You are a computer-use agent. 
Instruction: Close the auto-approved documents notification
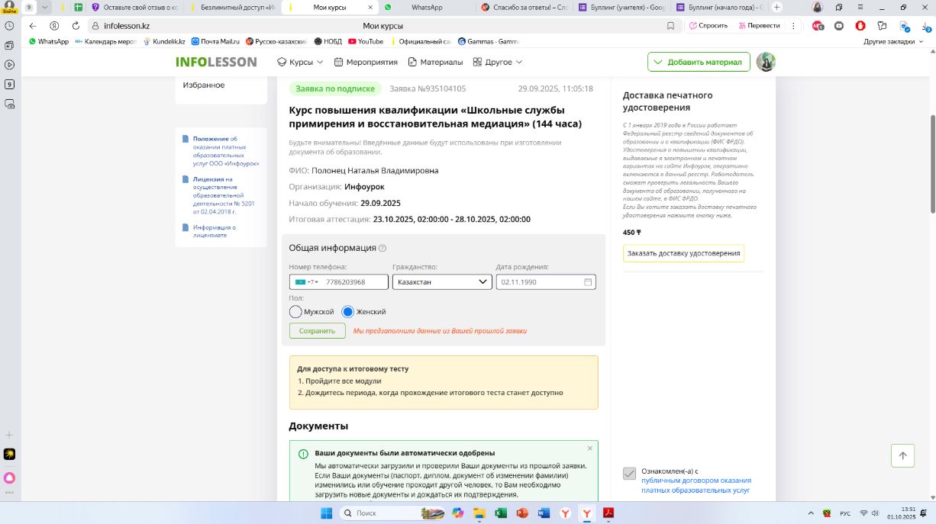tap(589, 448)
